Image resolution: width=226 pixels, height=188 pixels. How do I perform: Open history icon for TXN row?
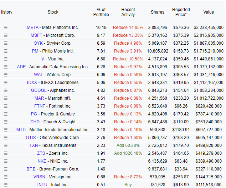(6, 145)
